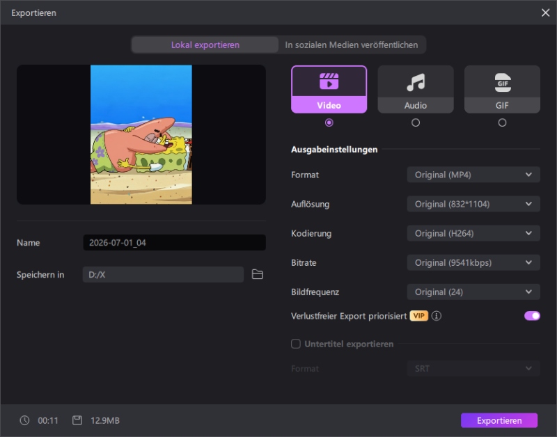This screenshot has height=437, width=557.
Task: Click the Verlustfreier Export priorisiert label
Action: click(x=349, y=316)
